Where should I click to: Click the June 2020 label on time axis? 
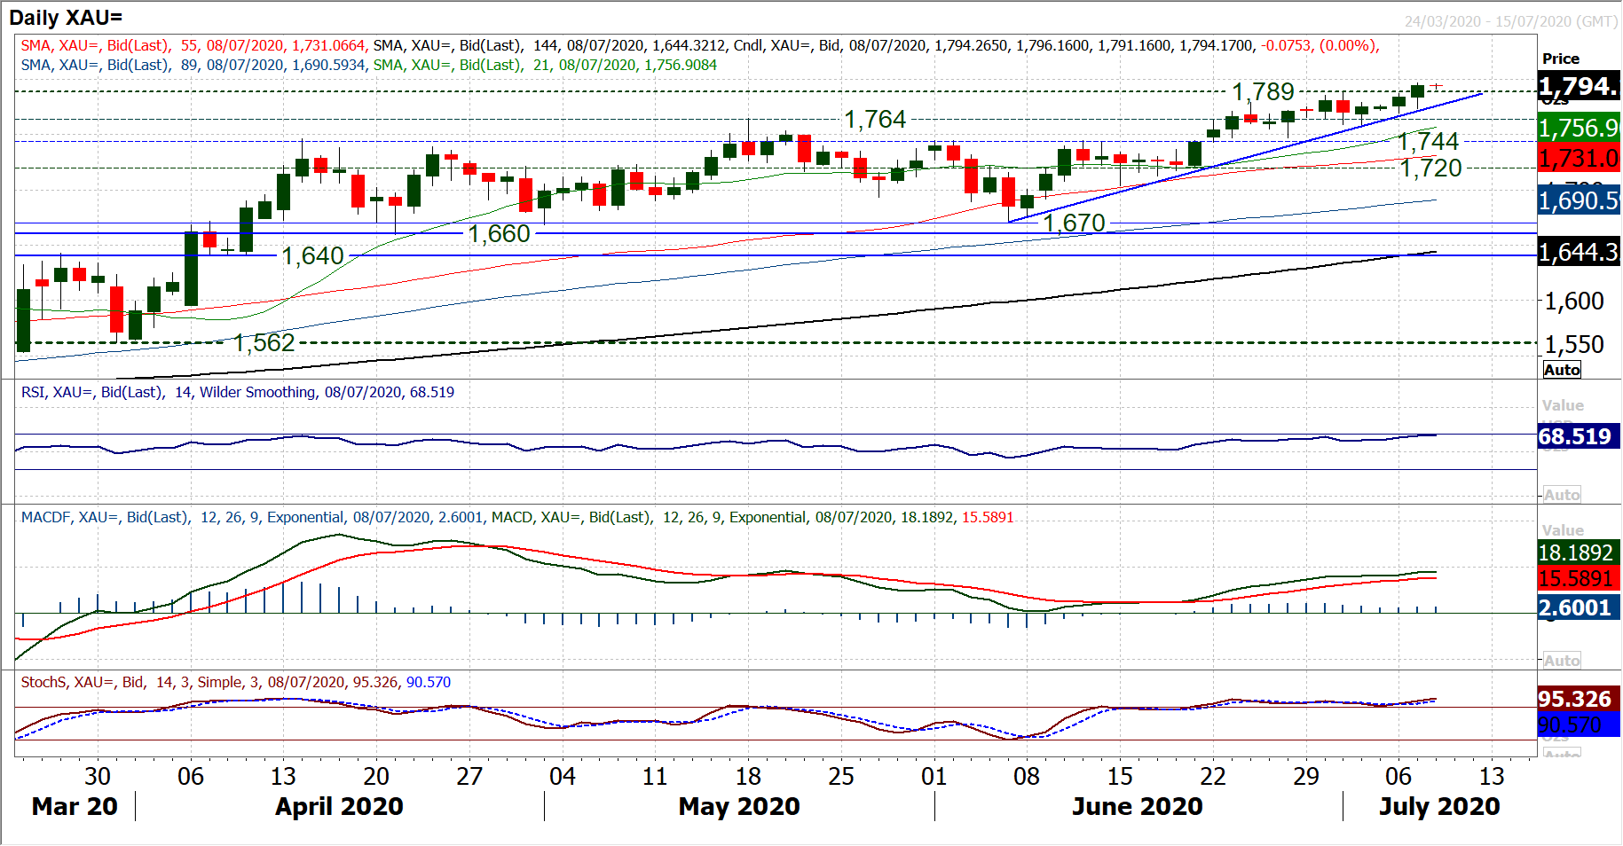[x=1137, y=806]
